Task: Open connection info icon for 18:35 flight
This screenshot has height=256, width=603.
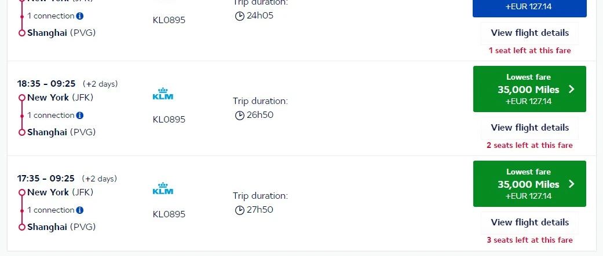Action: (79, 116)
